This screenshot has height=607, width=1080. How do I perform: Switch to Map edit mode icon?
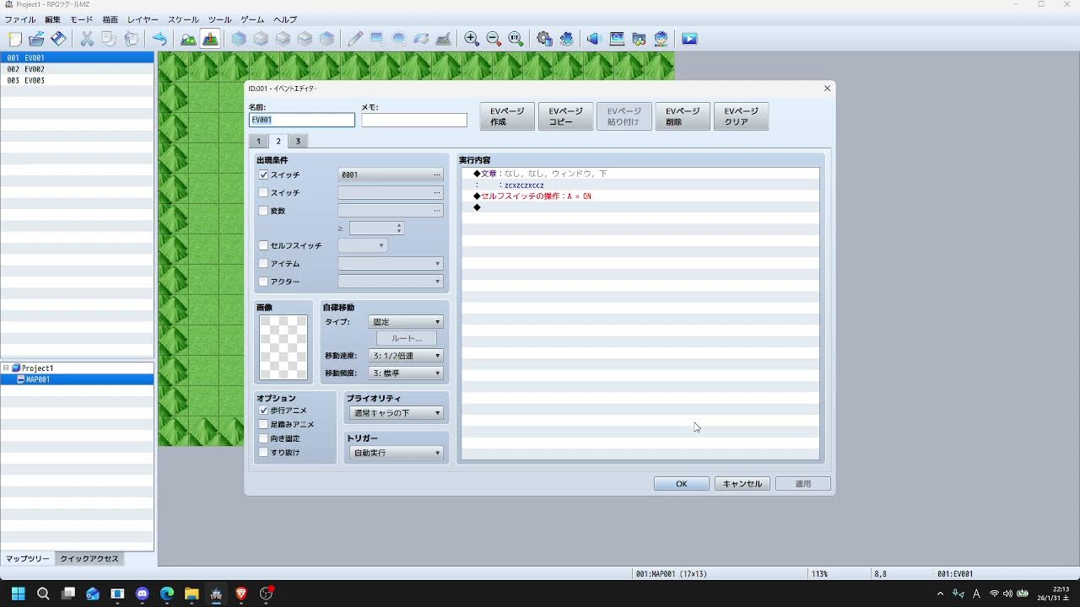point(188,39)
